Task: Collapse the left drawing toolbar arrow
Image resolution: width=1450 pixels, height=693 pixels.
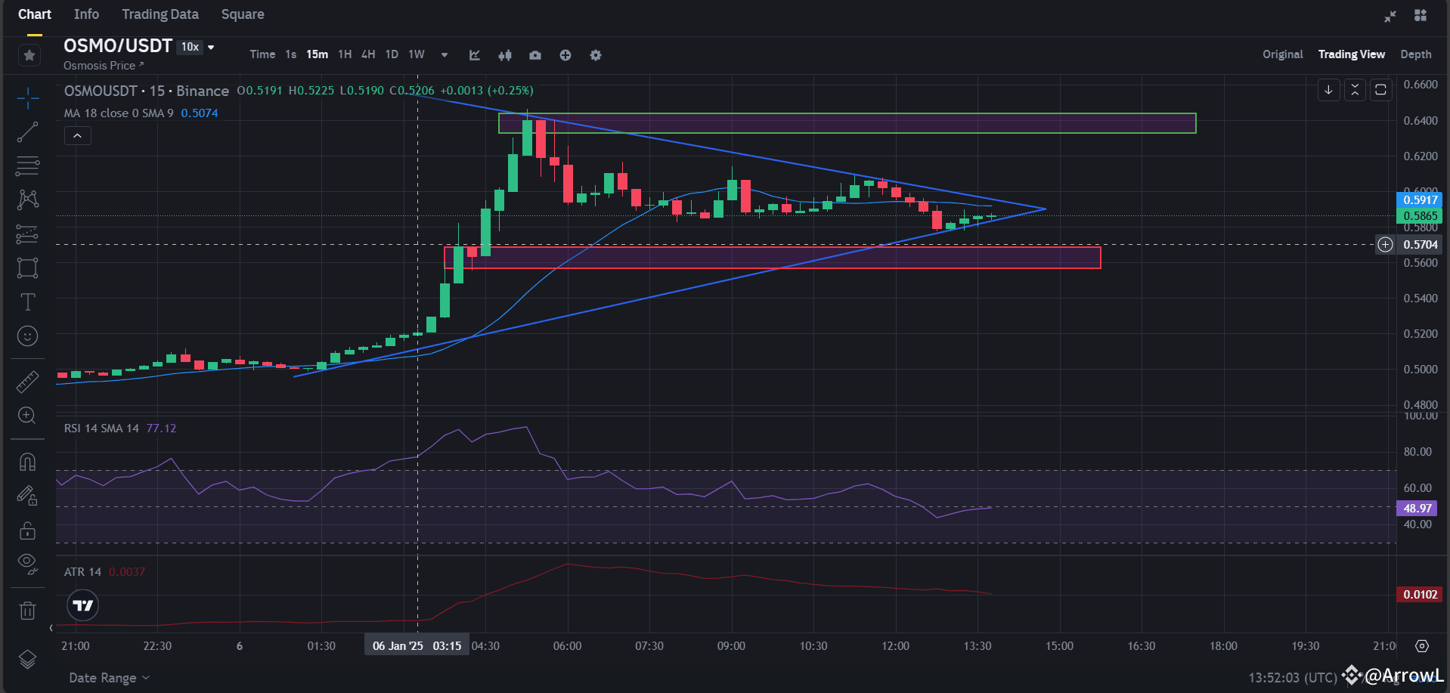Action: 51,628
